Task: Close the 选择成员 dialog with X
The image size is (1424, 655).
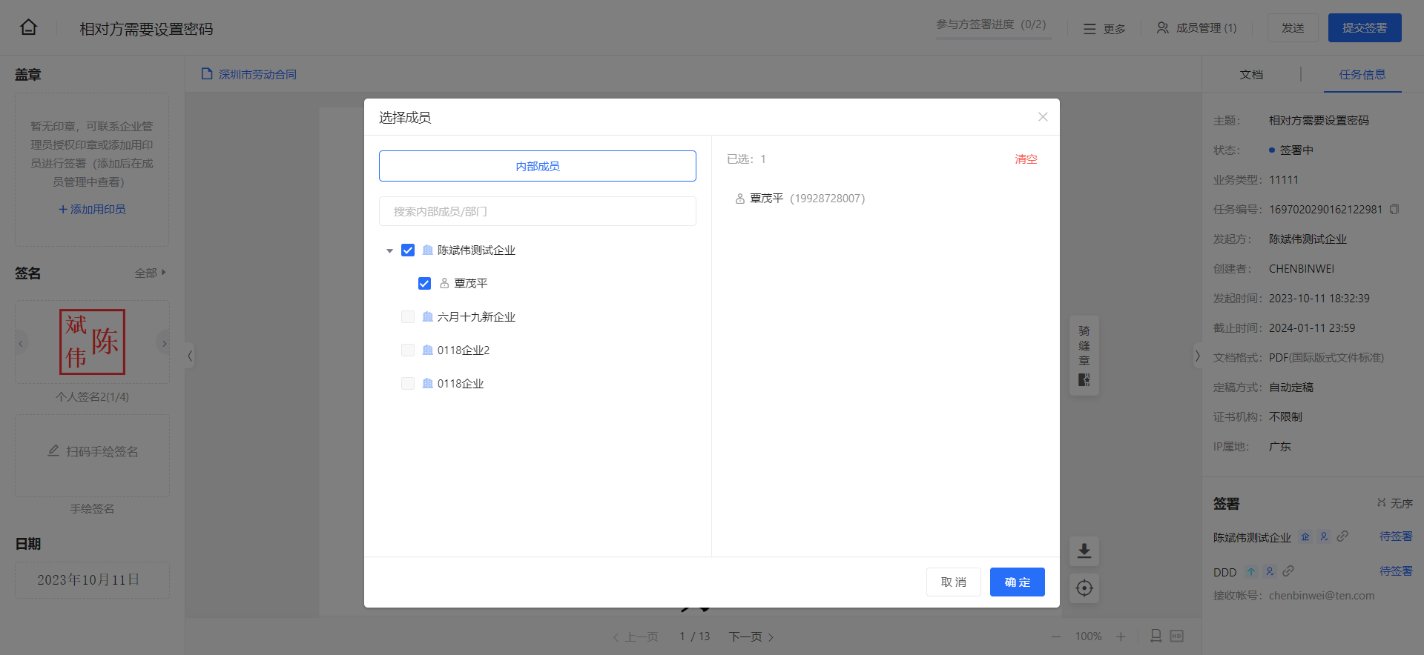Action: [1043, 117]
